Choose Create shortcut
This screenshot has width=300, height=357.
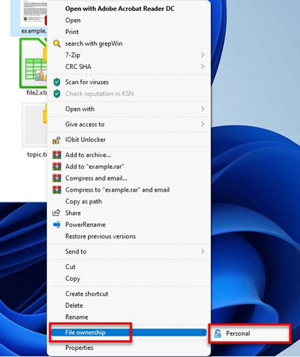tap(129, 294)
